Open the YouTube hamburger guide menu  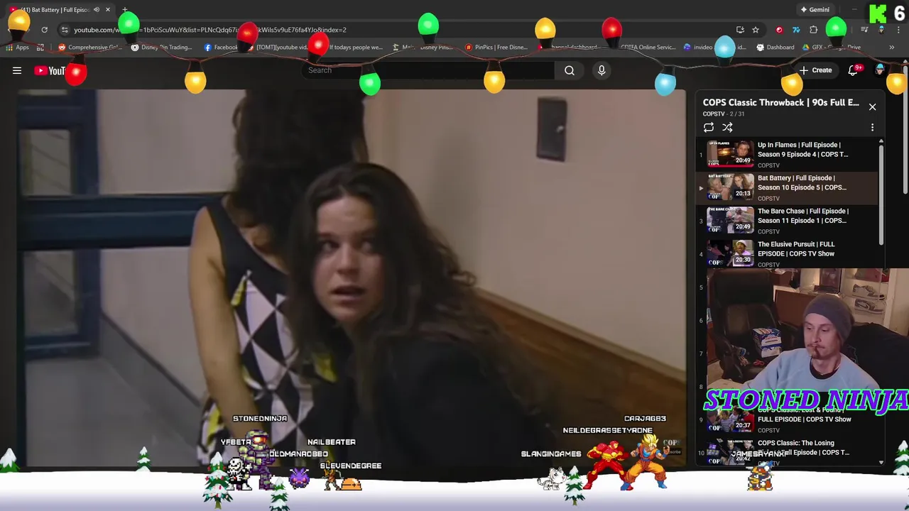tap(17, 70)
